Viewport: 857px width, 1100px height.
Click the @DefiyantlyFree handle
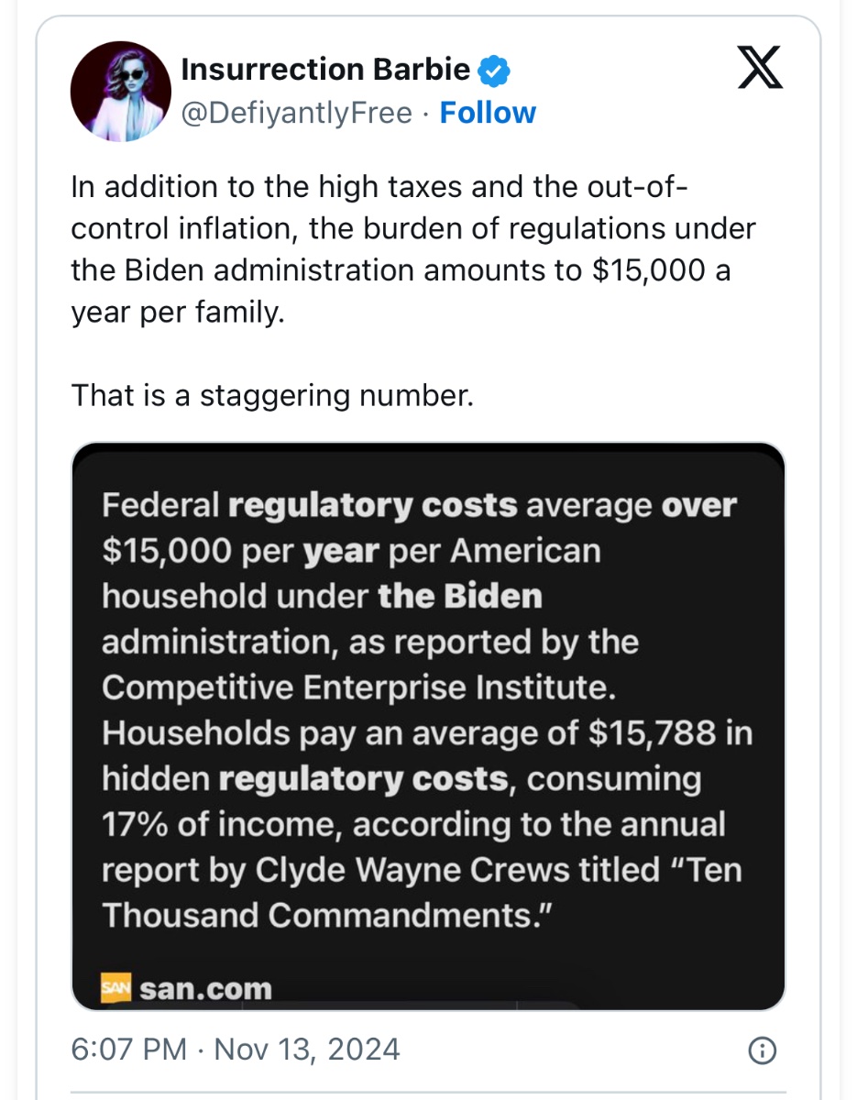click(x=297, y=113)
